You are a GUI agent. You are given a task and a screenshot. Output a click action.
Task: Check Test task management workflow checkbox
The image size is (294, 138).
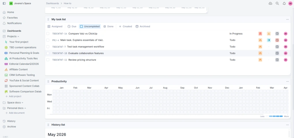pyautogui.click(x=48, y=47)
